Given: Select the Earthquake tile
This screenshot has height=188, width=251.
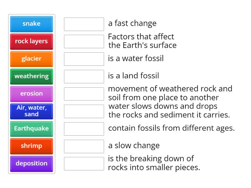Looking at the screenshot, I should point(31,129).
